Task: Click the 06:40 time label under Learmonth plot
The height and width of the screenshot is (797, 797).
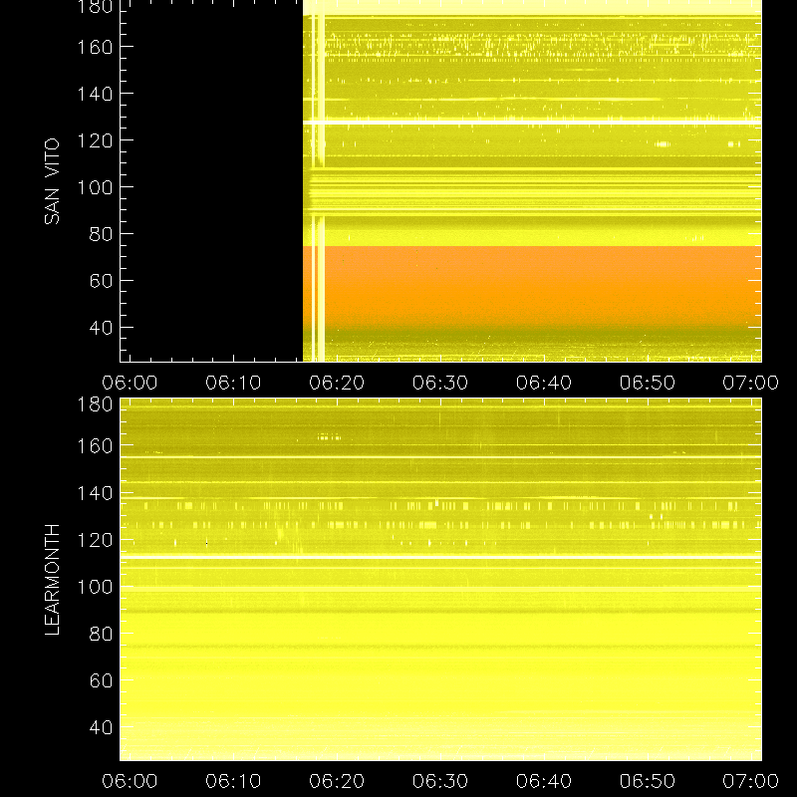Action: tap(544, 781)
